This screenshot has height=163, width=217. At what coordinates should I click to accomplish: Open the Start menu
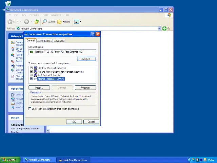point(9,160)
